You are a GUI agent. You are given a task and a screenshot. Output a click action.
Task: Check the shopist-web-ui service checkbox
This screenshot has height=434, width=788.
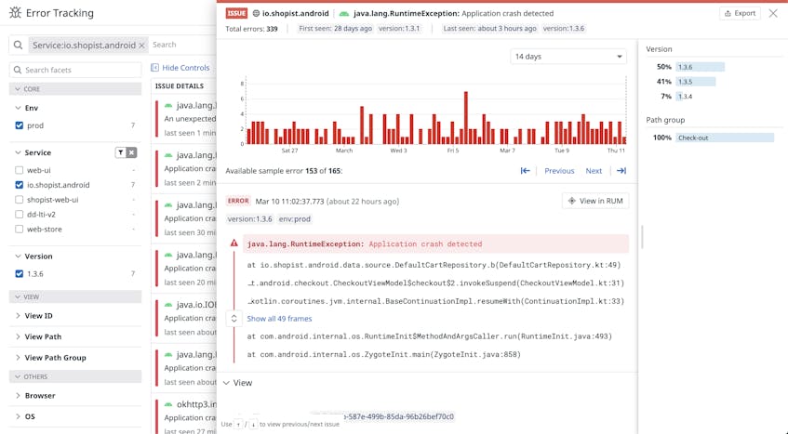pos(20,200)
